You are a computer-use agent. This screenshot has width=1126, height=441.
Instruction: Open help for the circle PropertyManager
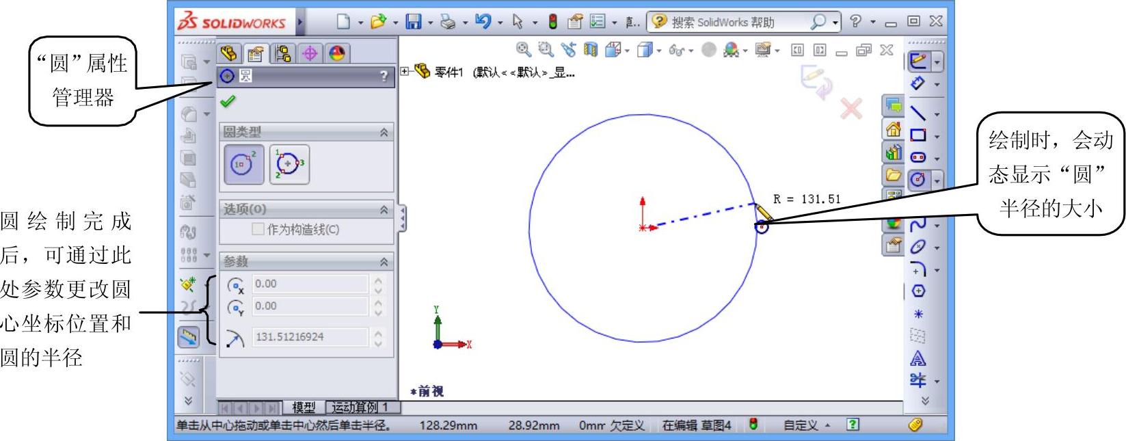pyautogui.click(x=384, y=77)
